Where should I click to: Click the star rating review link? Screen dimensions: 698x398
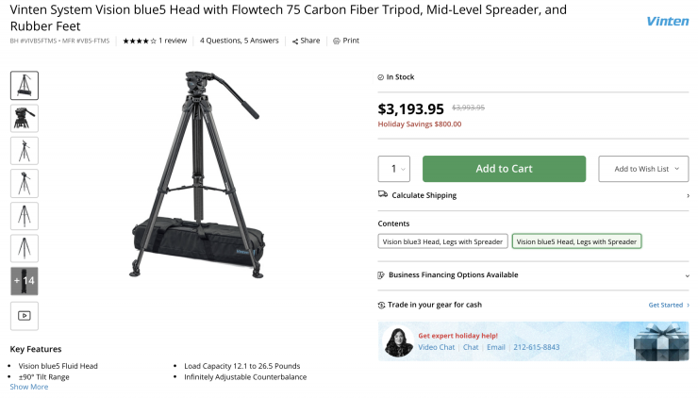[155, 41]
